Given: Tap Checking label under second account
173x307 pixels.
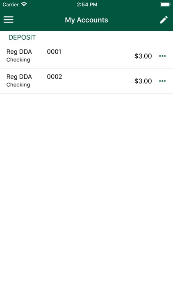Looking at the screenshot, I should tap(18, 85).
